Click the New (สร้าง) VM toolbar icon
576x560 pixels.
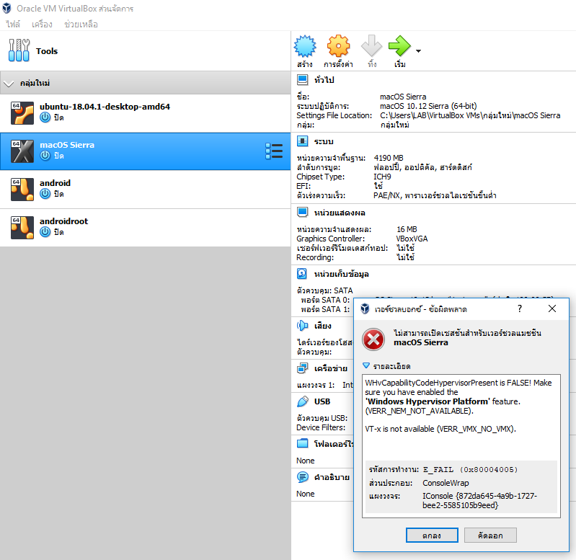click(x=305, y=48)
